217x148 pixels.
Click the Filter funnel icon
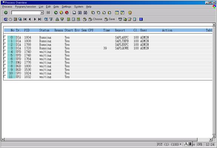(x=51, y=19)
